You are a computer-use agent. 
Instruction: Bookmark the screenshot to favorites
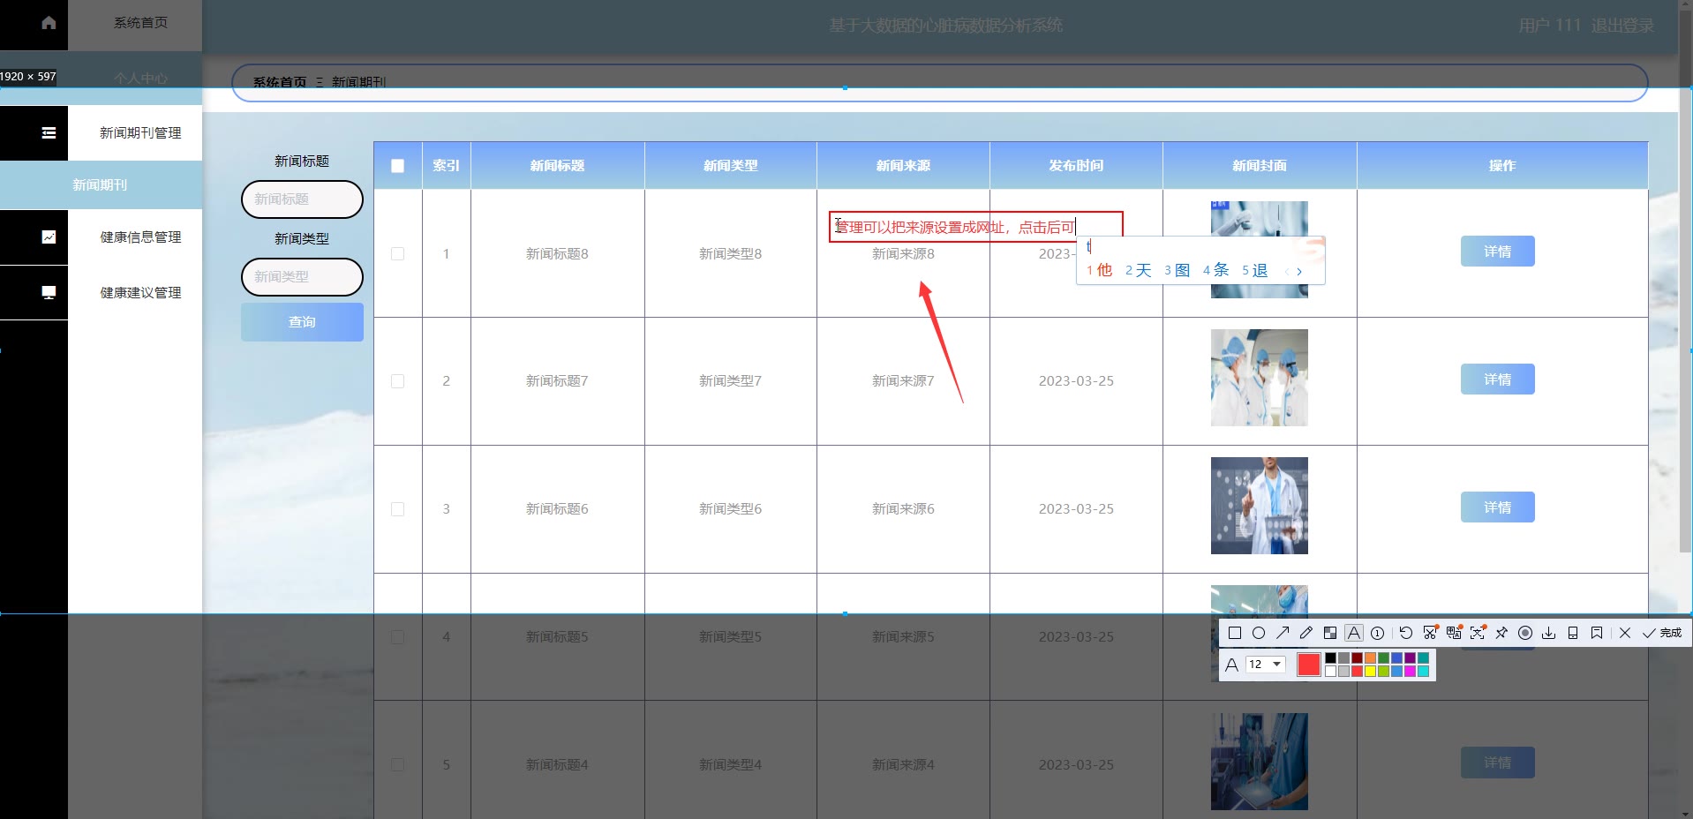[1597, 633]
